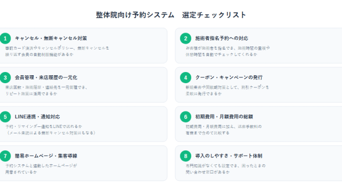Viewport: 342px width, 192px height.
Task: Click the green number 6 badge
Action: (185, 117)
